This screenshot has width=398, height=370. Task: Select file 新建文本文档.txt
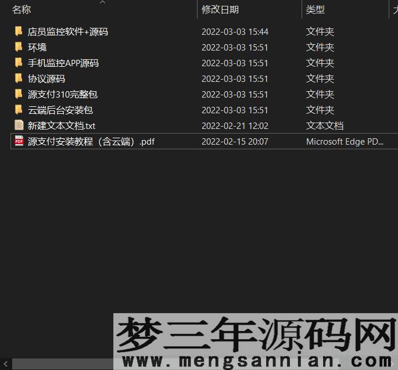(x=62, y=126)
